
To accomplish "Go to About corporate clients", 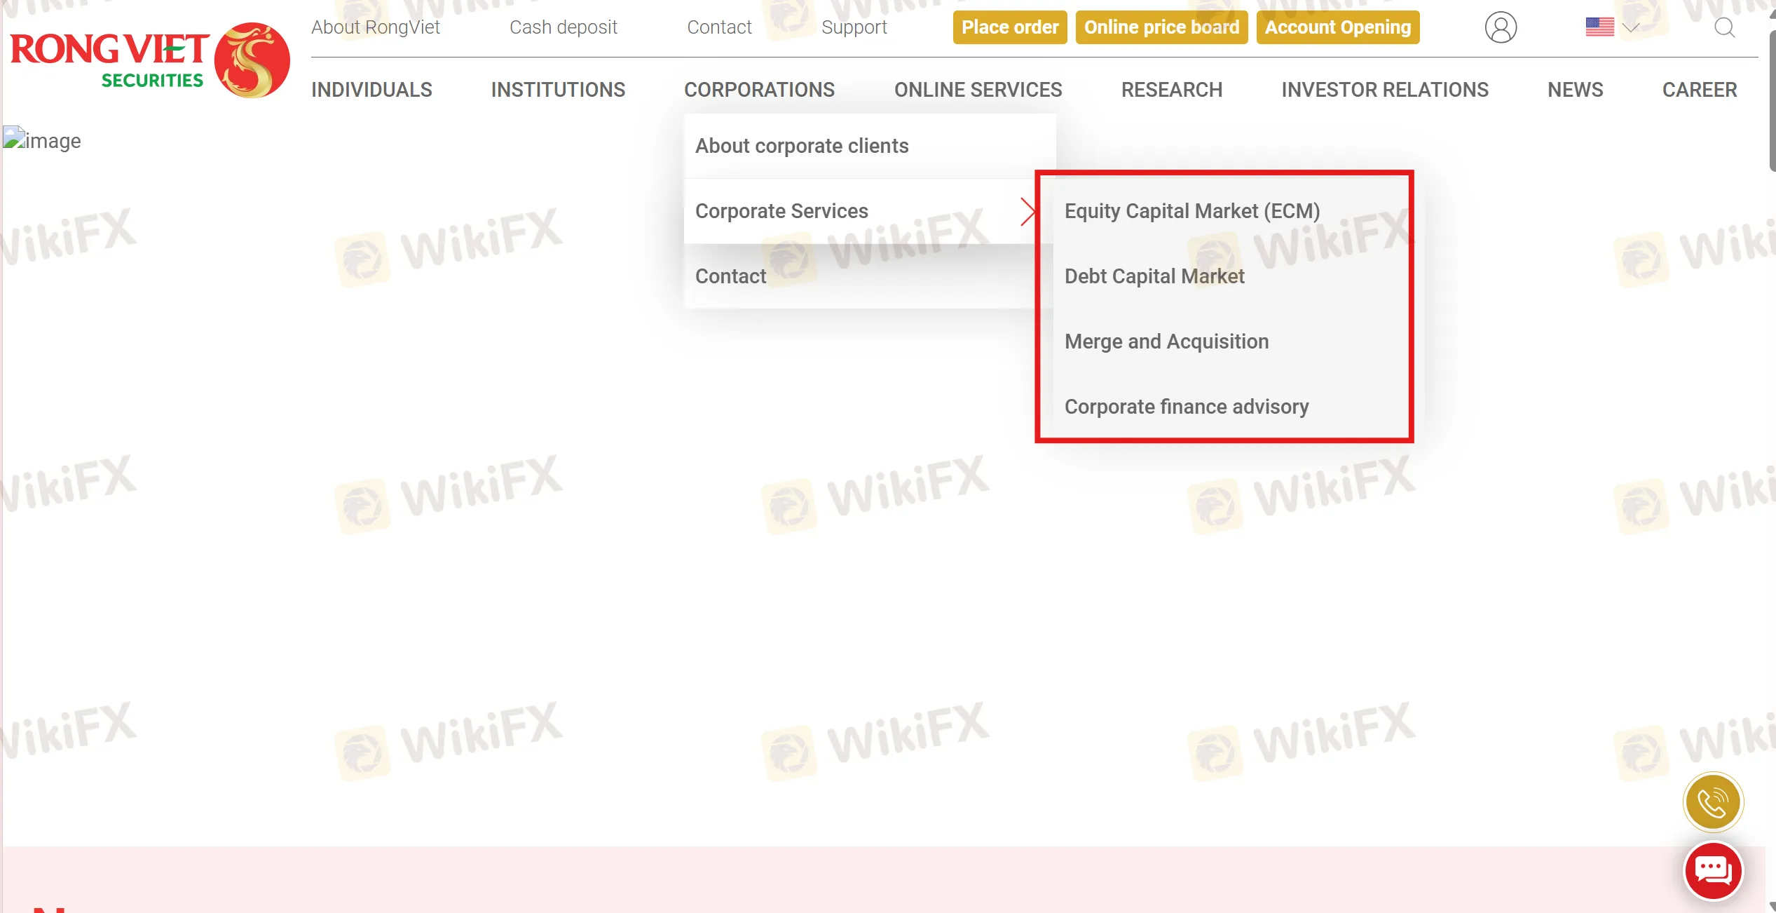I will (x=801, y=146).
